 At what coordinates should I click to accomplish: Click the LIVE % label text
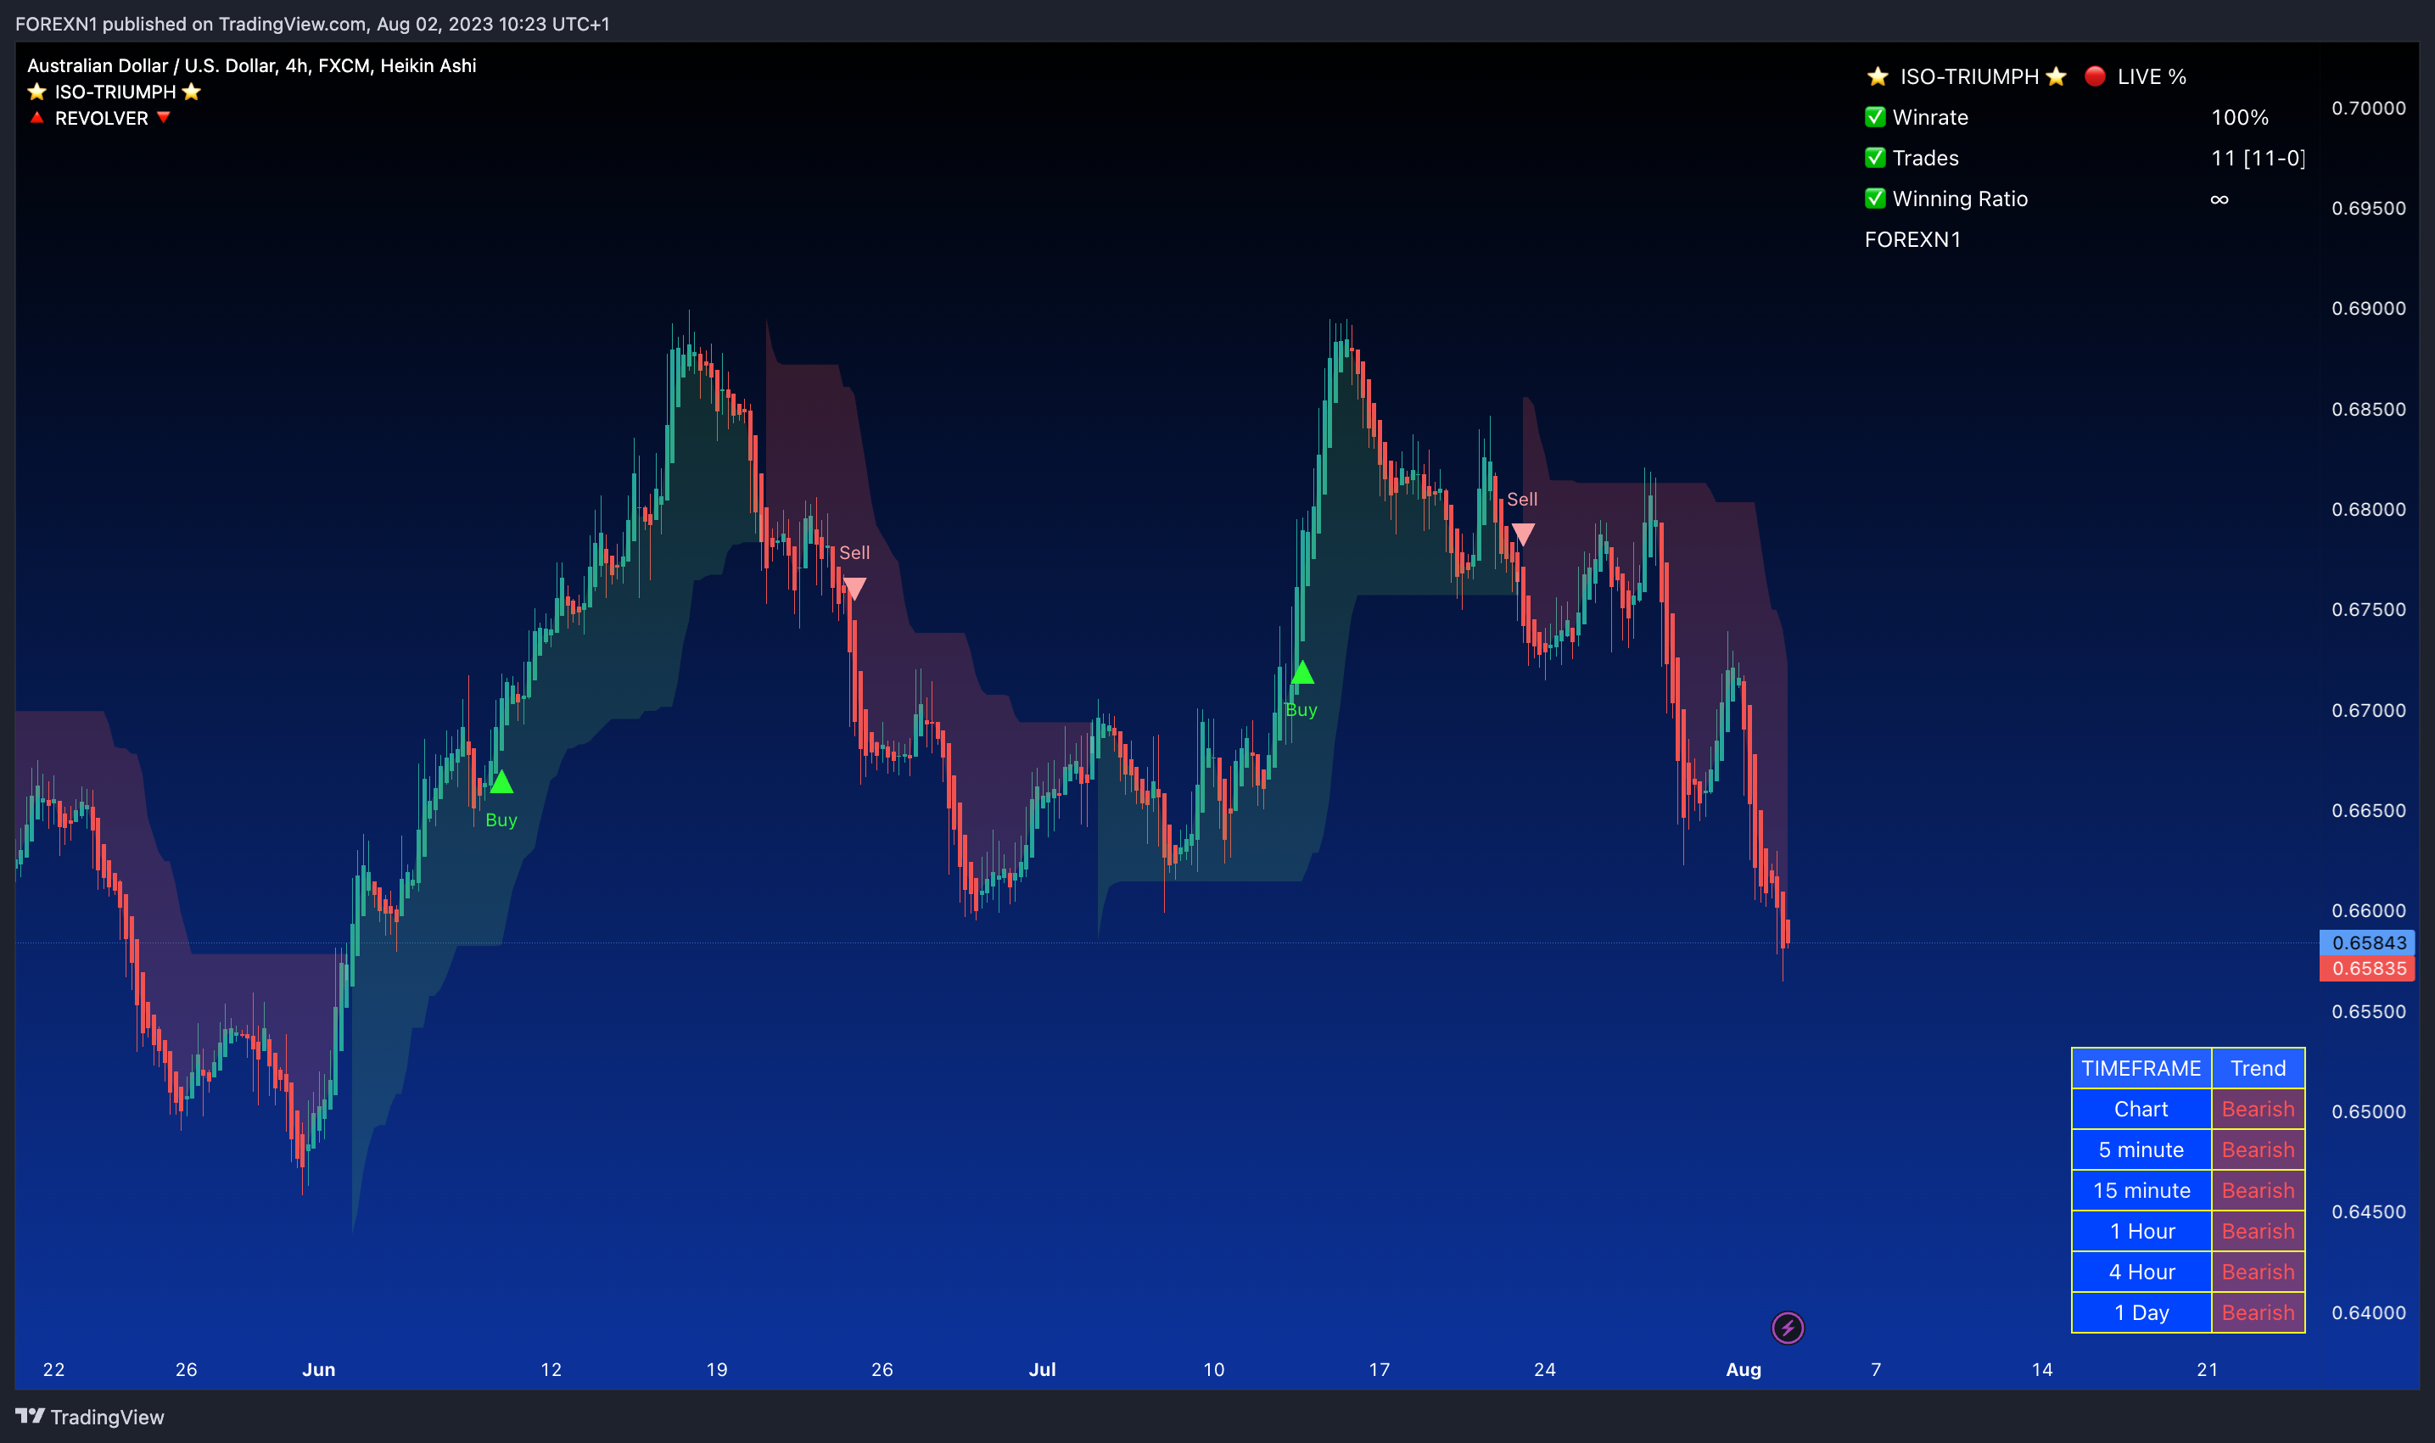click(2151, 76)
